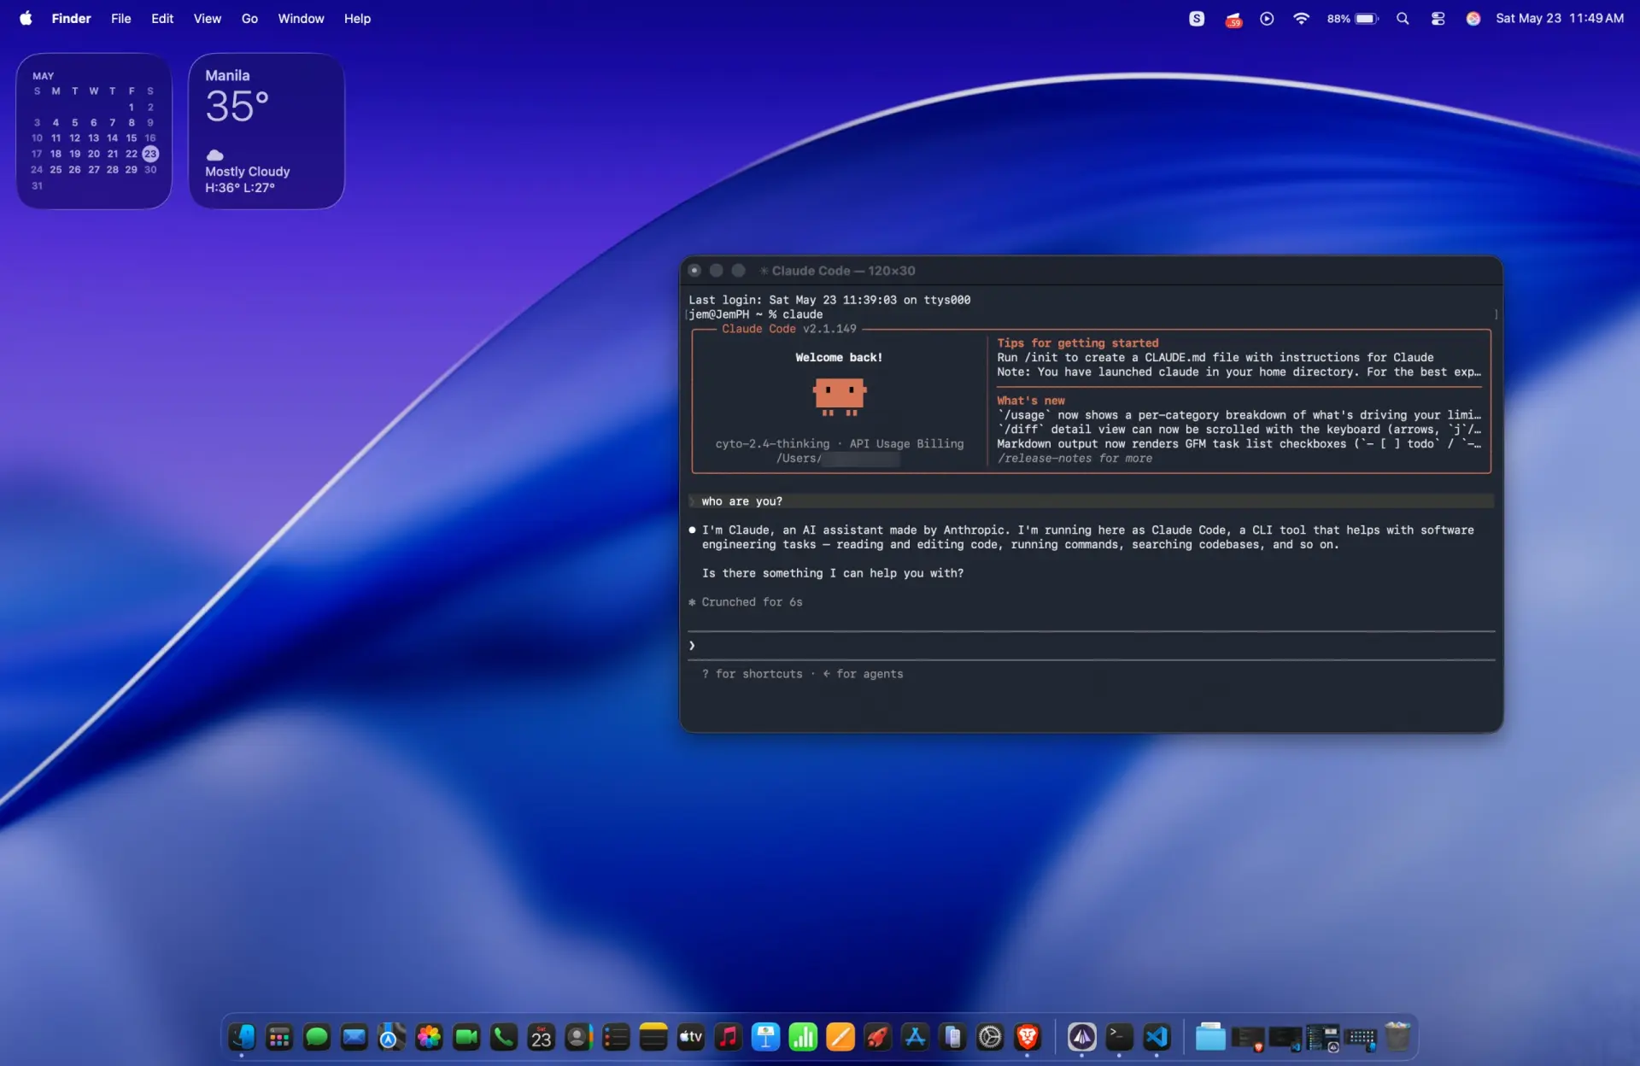Open Control Center in the menu bar
The width and height of the screenshot is (1640, 1066).
1438,18
